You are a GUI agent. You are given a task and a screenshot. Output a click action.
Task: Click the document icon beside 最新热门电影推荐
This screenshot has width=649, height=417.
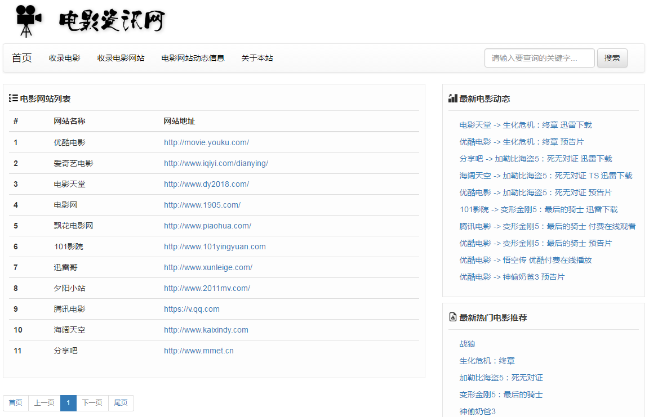coord(452,317)
